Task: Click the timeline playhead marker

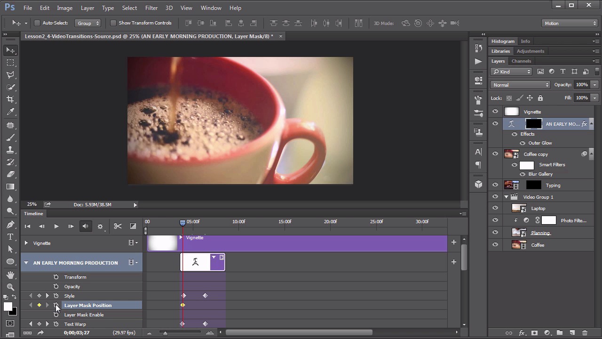Action: [x=182, y=222]
